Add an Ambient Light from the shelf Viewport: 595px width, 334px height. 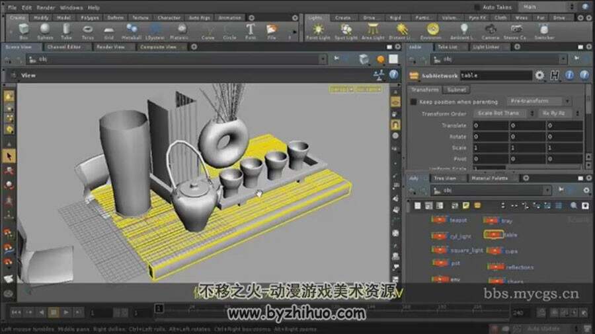point(463,31)
